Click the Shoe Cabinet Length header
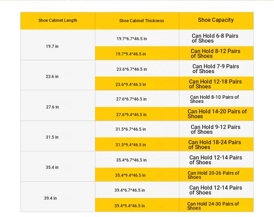274x217 pixels. click(58, 20)
